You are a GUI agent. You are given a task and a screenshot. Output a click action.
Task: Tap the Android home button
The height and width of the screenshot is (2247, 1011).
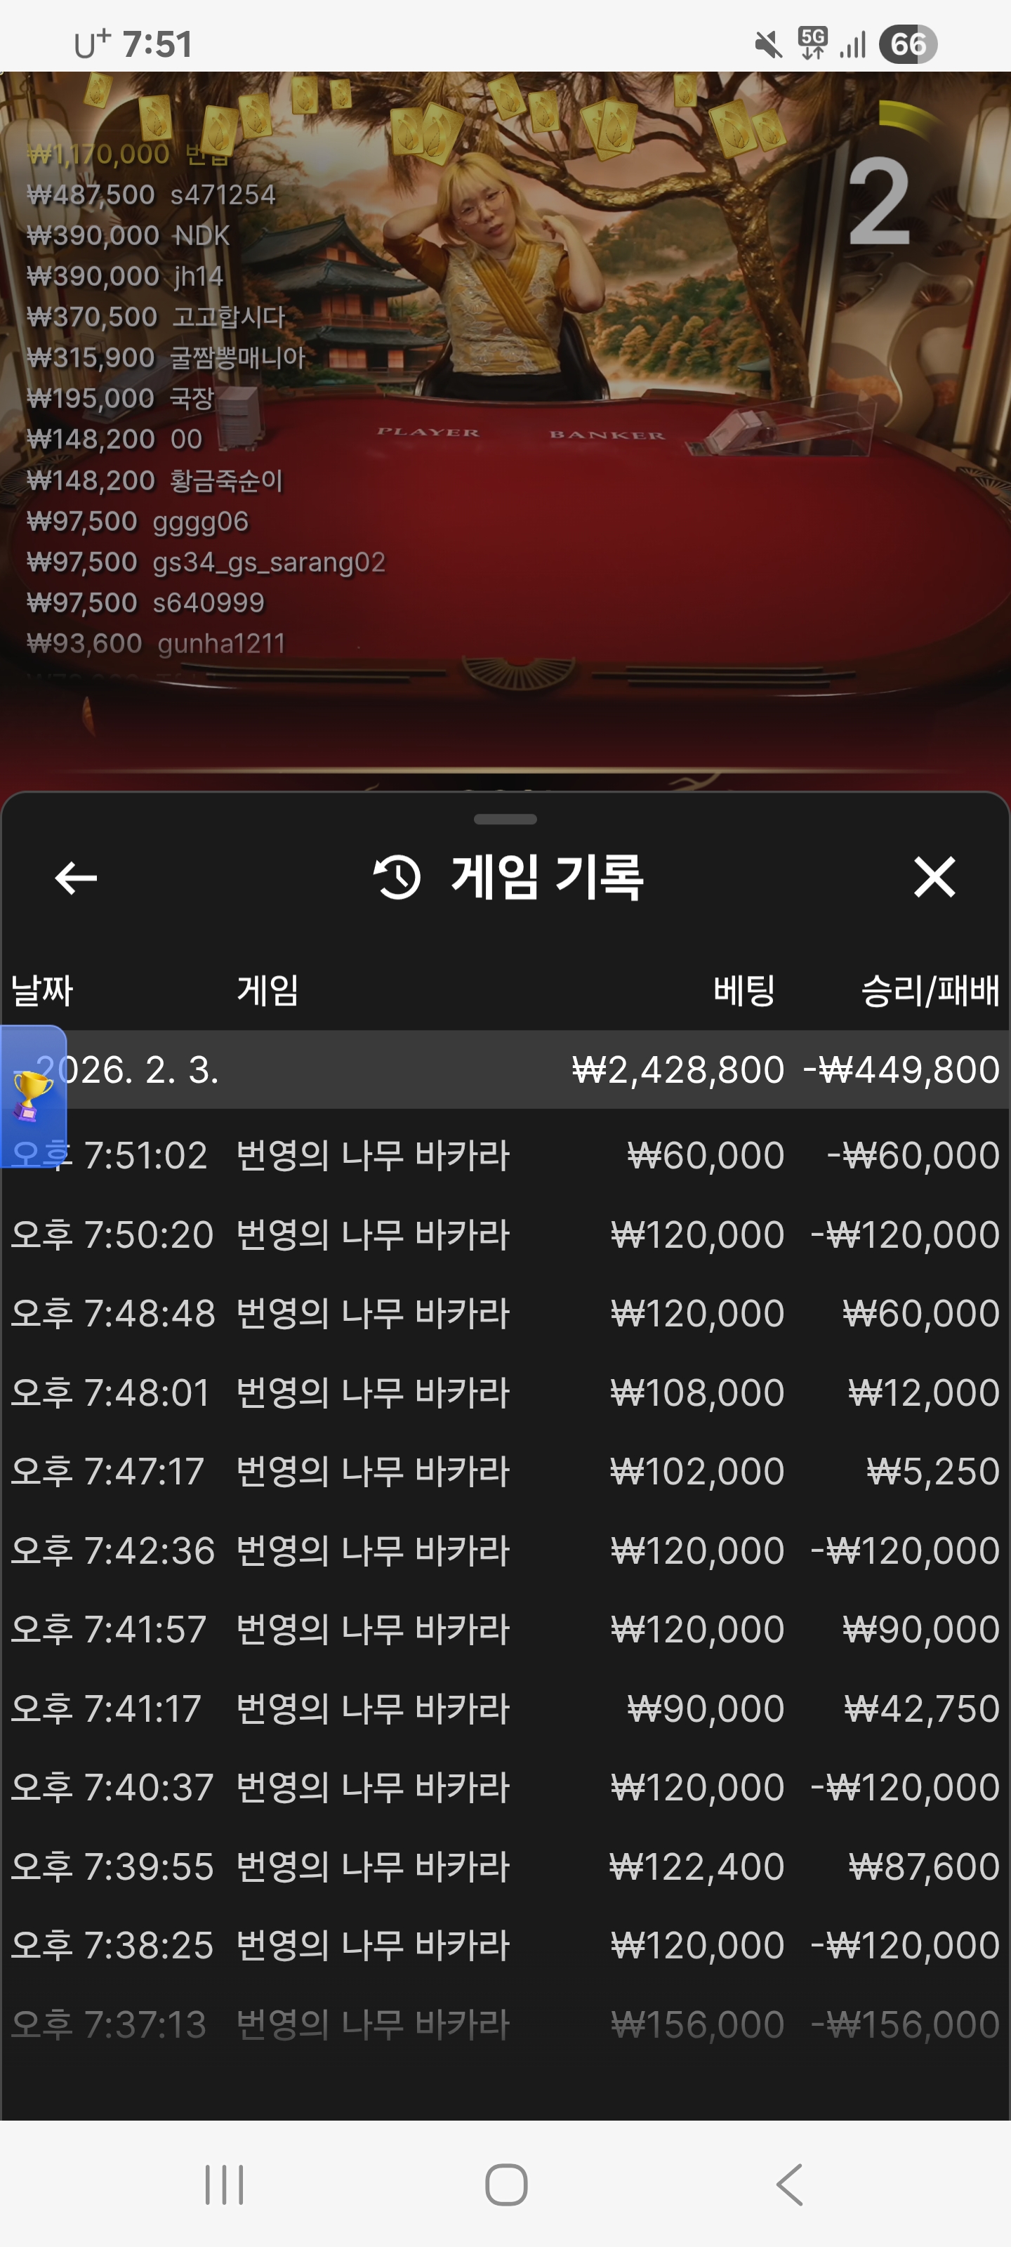click(506, 2185)
